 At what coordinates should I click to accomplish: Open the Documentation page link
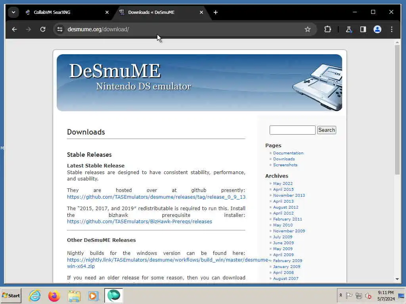[288, 153]
